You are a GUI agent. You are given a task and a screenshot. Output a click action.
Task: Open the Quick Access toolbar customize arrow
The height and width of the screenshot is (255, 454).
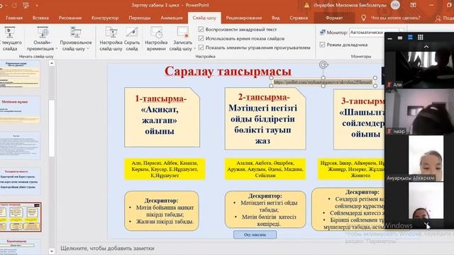click(x=37, y=5)
